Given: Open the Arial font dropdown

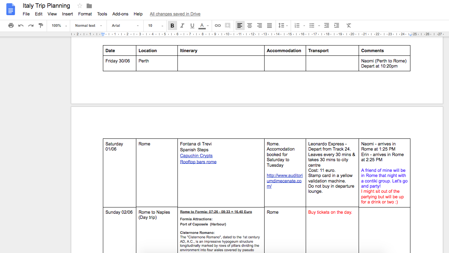Looking at the screenshot, I should (125, 26).
